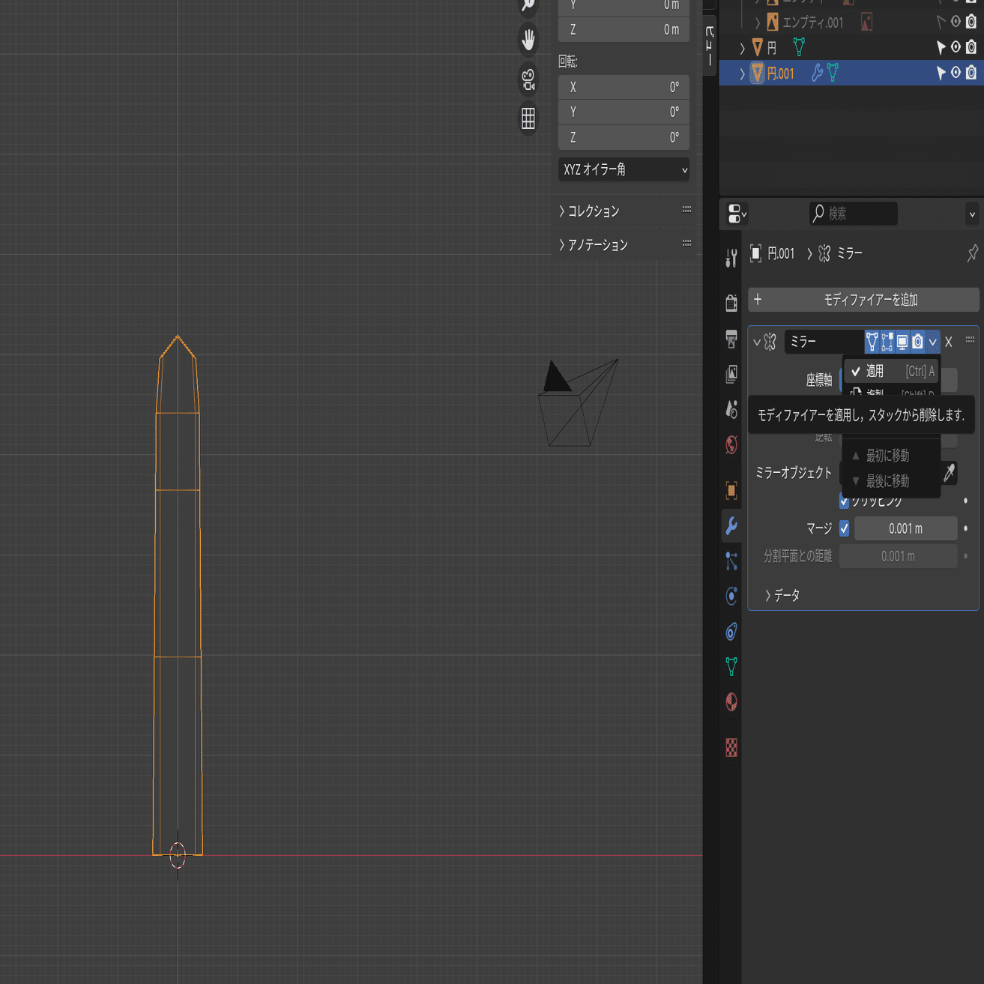The height and width of the screenshot is (984, 984).
Task: Open the Tool properties tab icon
Action: point(731,259)
